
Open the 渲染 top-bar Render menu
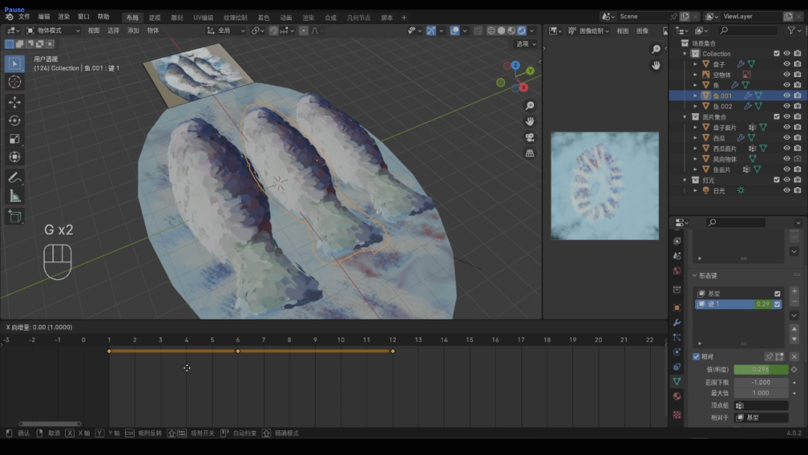click(64, 16)
